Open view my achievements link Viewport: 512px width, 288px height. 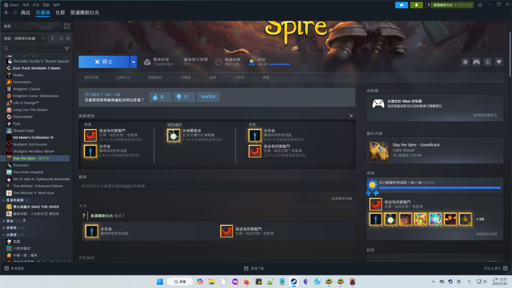(486, 234)
